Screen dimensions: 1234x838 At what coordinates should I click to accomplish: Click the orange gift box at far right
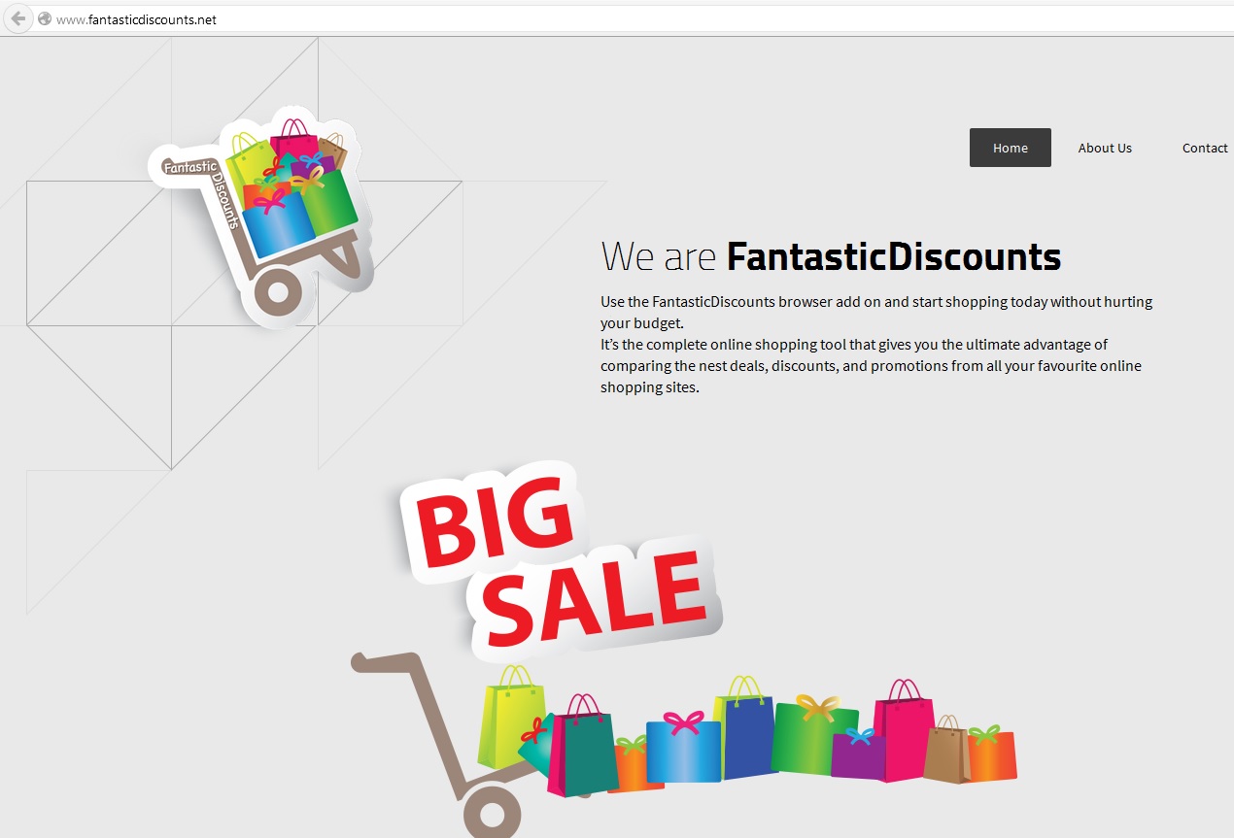[991, 754]
